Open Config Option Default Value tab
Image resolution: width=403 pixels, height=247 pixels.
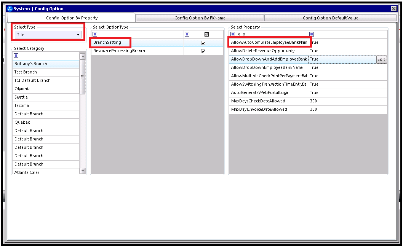[x=330, y=18]
